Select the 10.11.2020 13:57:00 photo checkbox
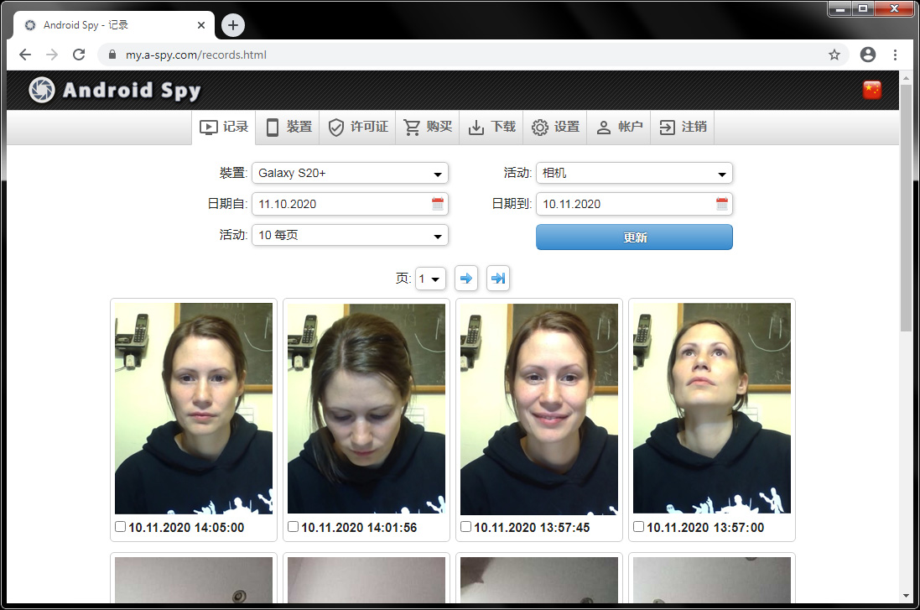This screenshot has height=610, width=920. click(638, 527)
